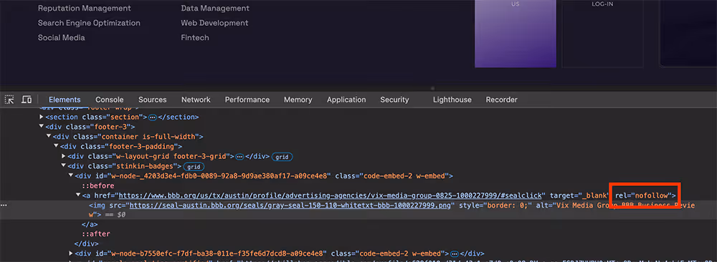
Task: Open the row actions ellipsis left of img
Action: [x=4, y=205]
